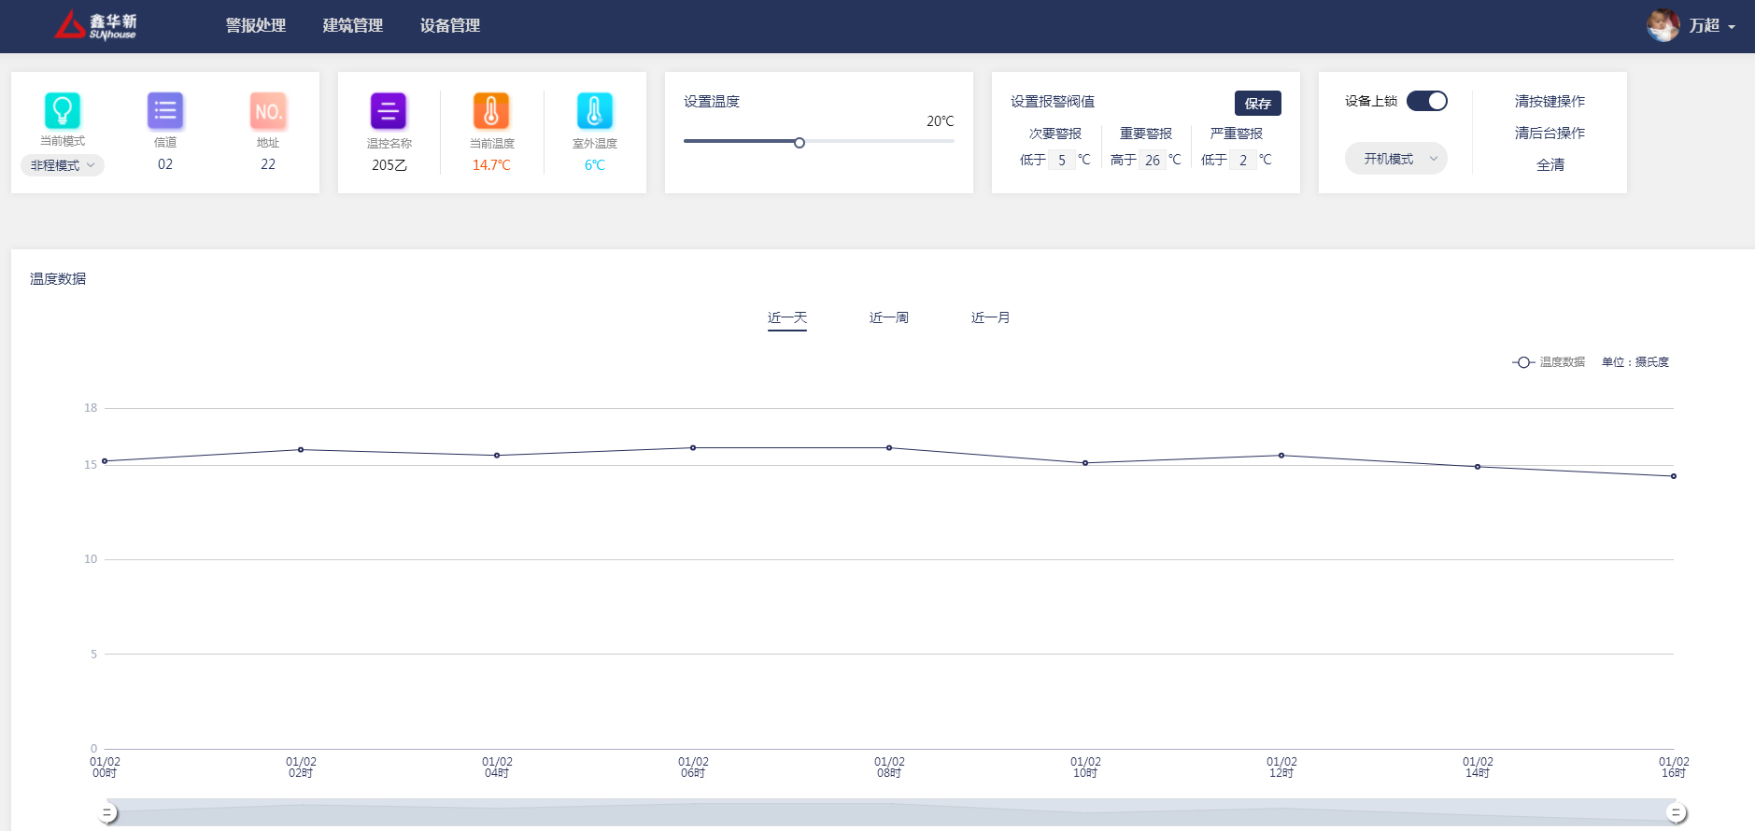The height and width of the screenshot is (831, 1755).
Task: Click the purple thermostat name icon
Action: pos(389,111)
